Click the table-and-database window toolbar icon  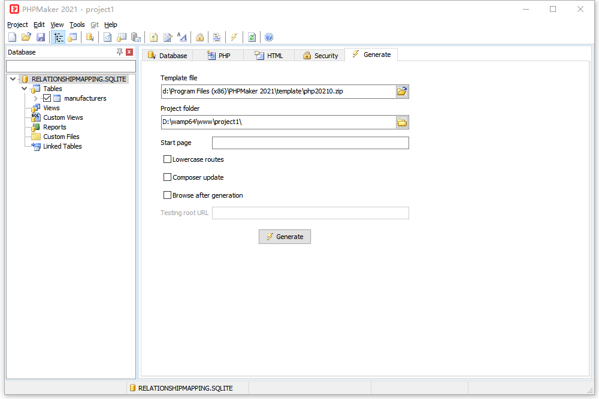[72, 37]
